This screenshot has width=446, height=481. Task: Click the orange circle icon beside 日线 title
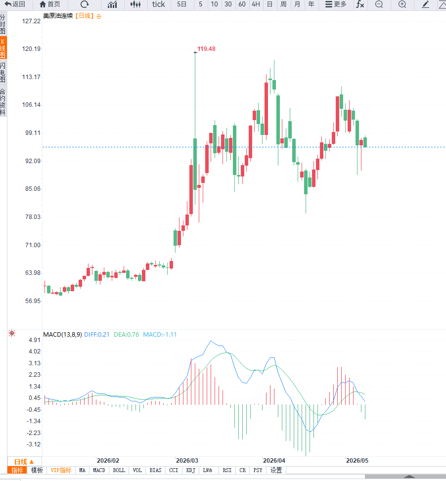pos(99,17)
